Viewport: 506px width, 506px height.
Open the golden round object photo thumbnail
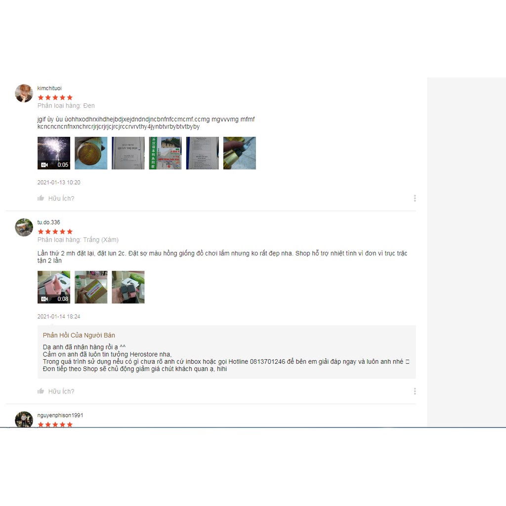(x=91, y=153)
